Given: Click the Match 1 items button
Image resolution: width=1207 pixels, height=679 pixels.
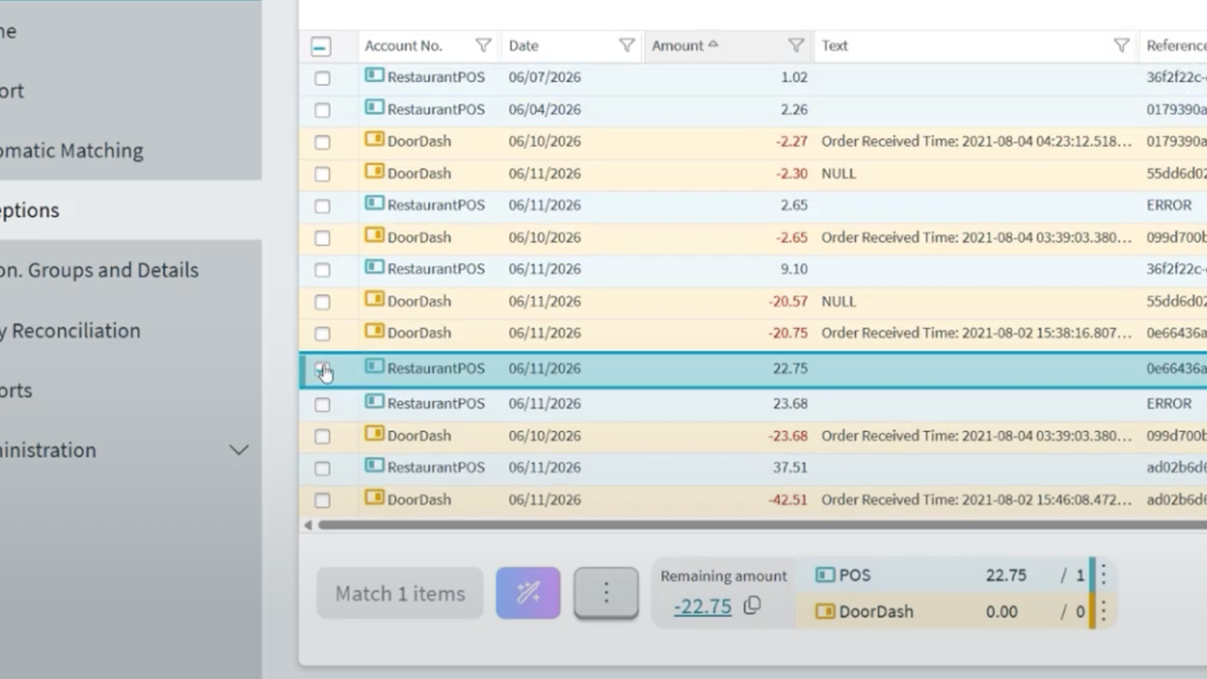Looking at the screenshot, I should (400, 593).
